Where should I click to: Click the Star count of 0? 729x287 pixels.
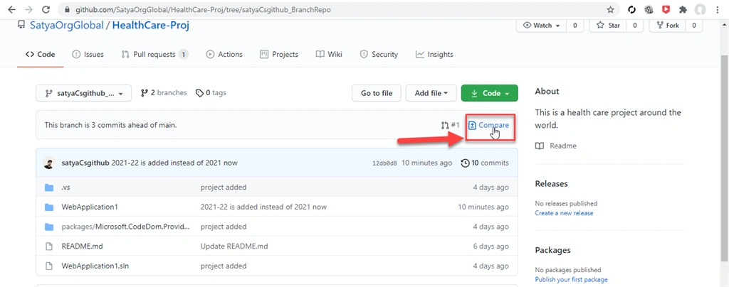point(634,26)
